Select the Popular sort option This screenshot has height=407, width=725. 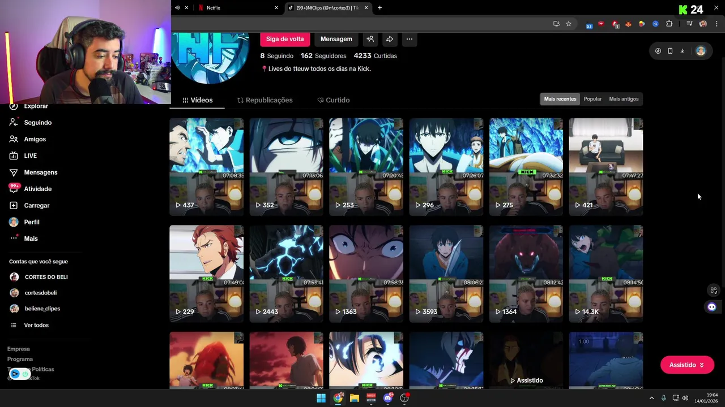coord(592,99)
